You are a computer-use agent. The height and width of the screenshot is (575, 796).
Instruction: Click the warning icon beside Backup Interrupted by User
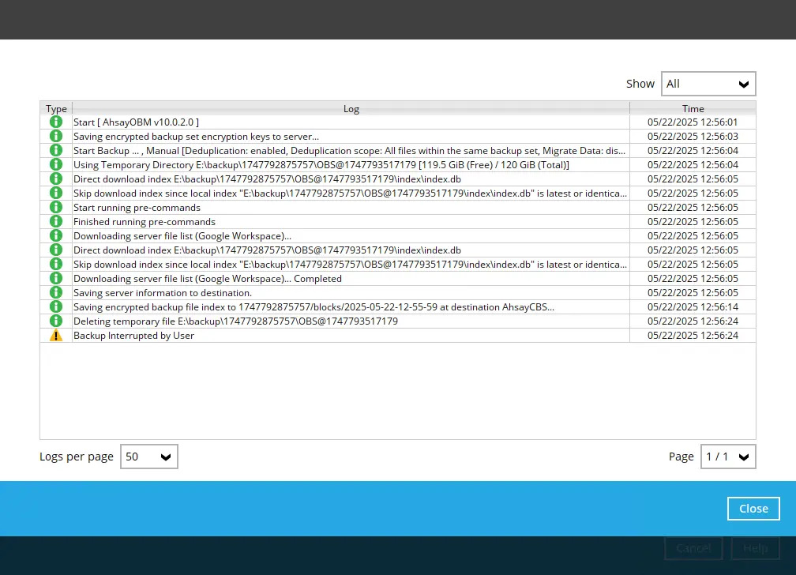(x=56, y=335)
